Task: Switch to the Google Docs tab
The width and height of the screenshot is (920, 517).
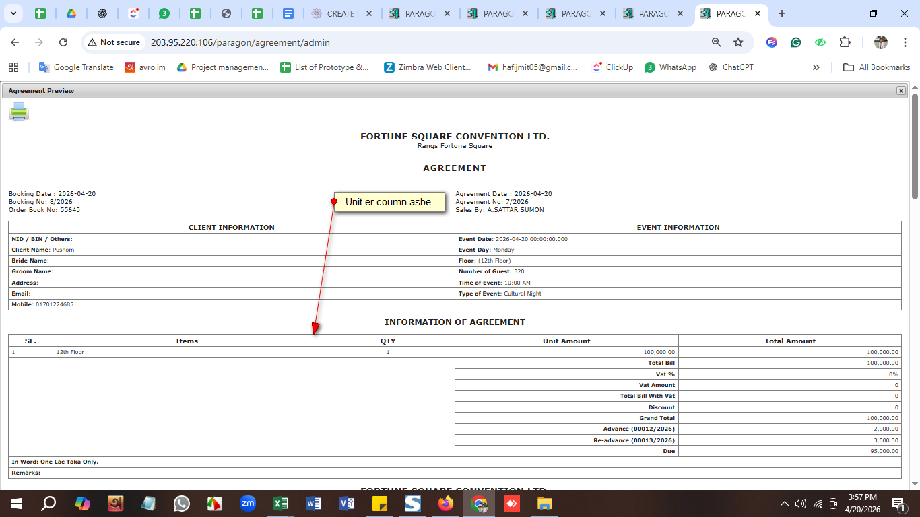Action: pyautogui.click(x=288, y=13)
